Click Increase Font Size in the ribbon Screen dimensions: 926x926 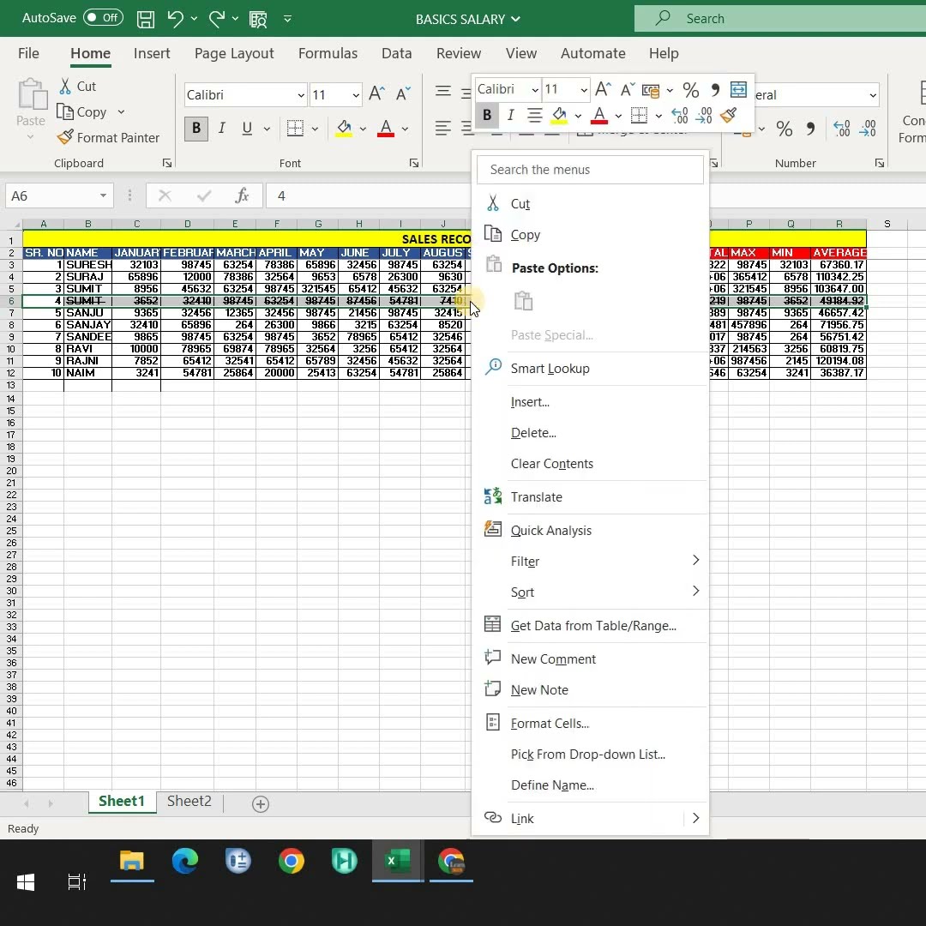click(376, 94)
